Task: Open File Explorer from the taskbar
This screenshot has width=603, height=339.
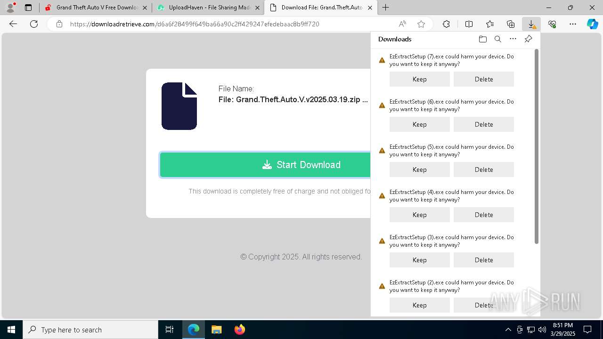Action: (216, 330)
